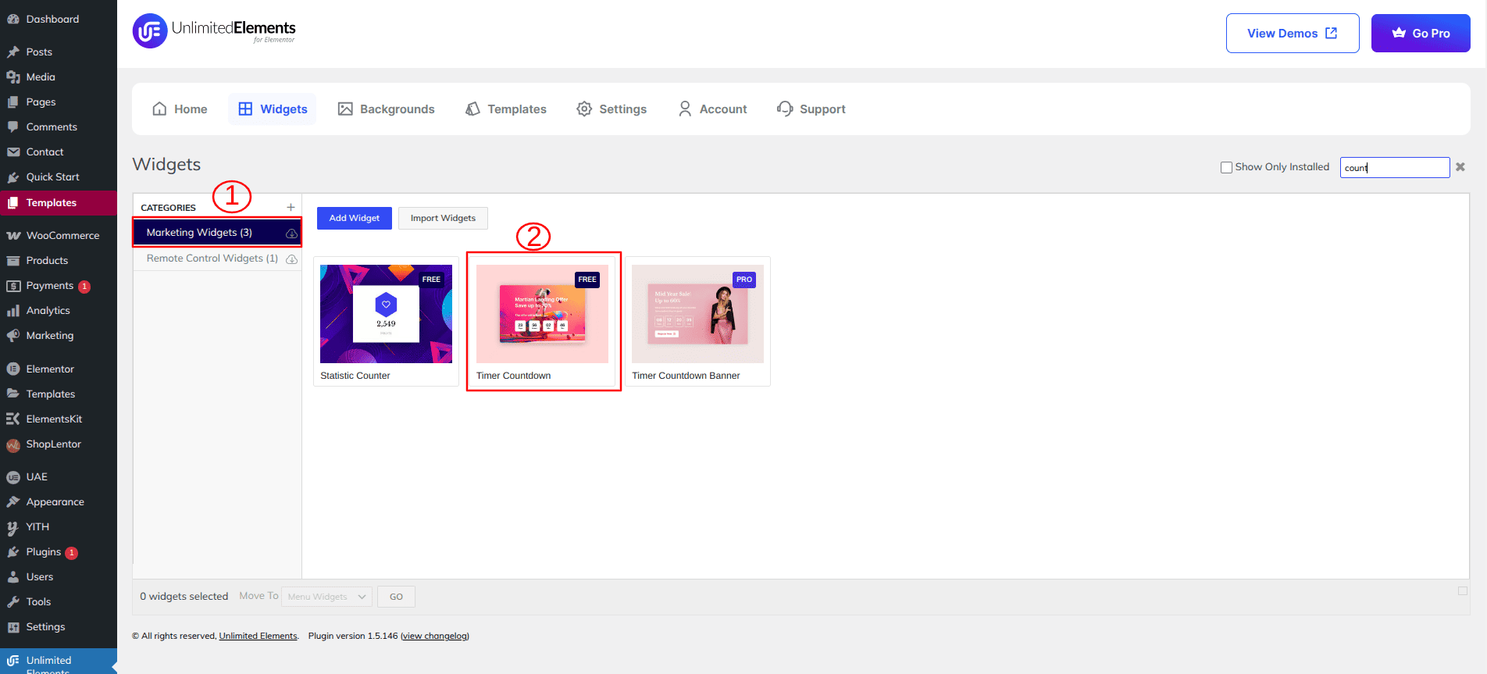Click the View Demos button

(x=1293, y=33)
